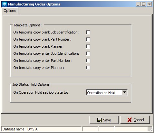Viewport: 154px width, 133px height.
Task: Toggle copy enter Job Identification checkbox
Action: (88, 53)
